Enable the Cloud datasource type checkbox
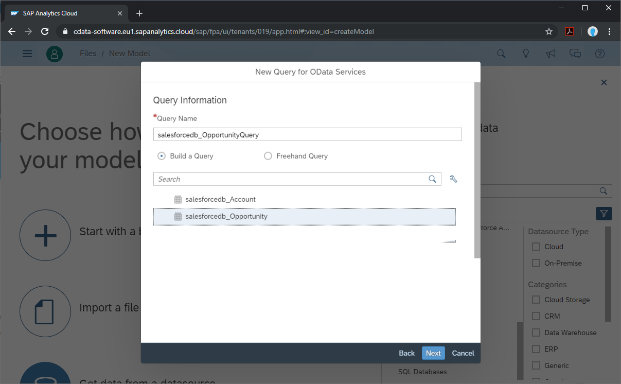The image size is (621, 384). click(535, 247)
